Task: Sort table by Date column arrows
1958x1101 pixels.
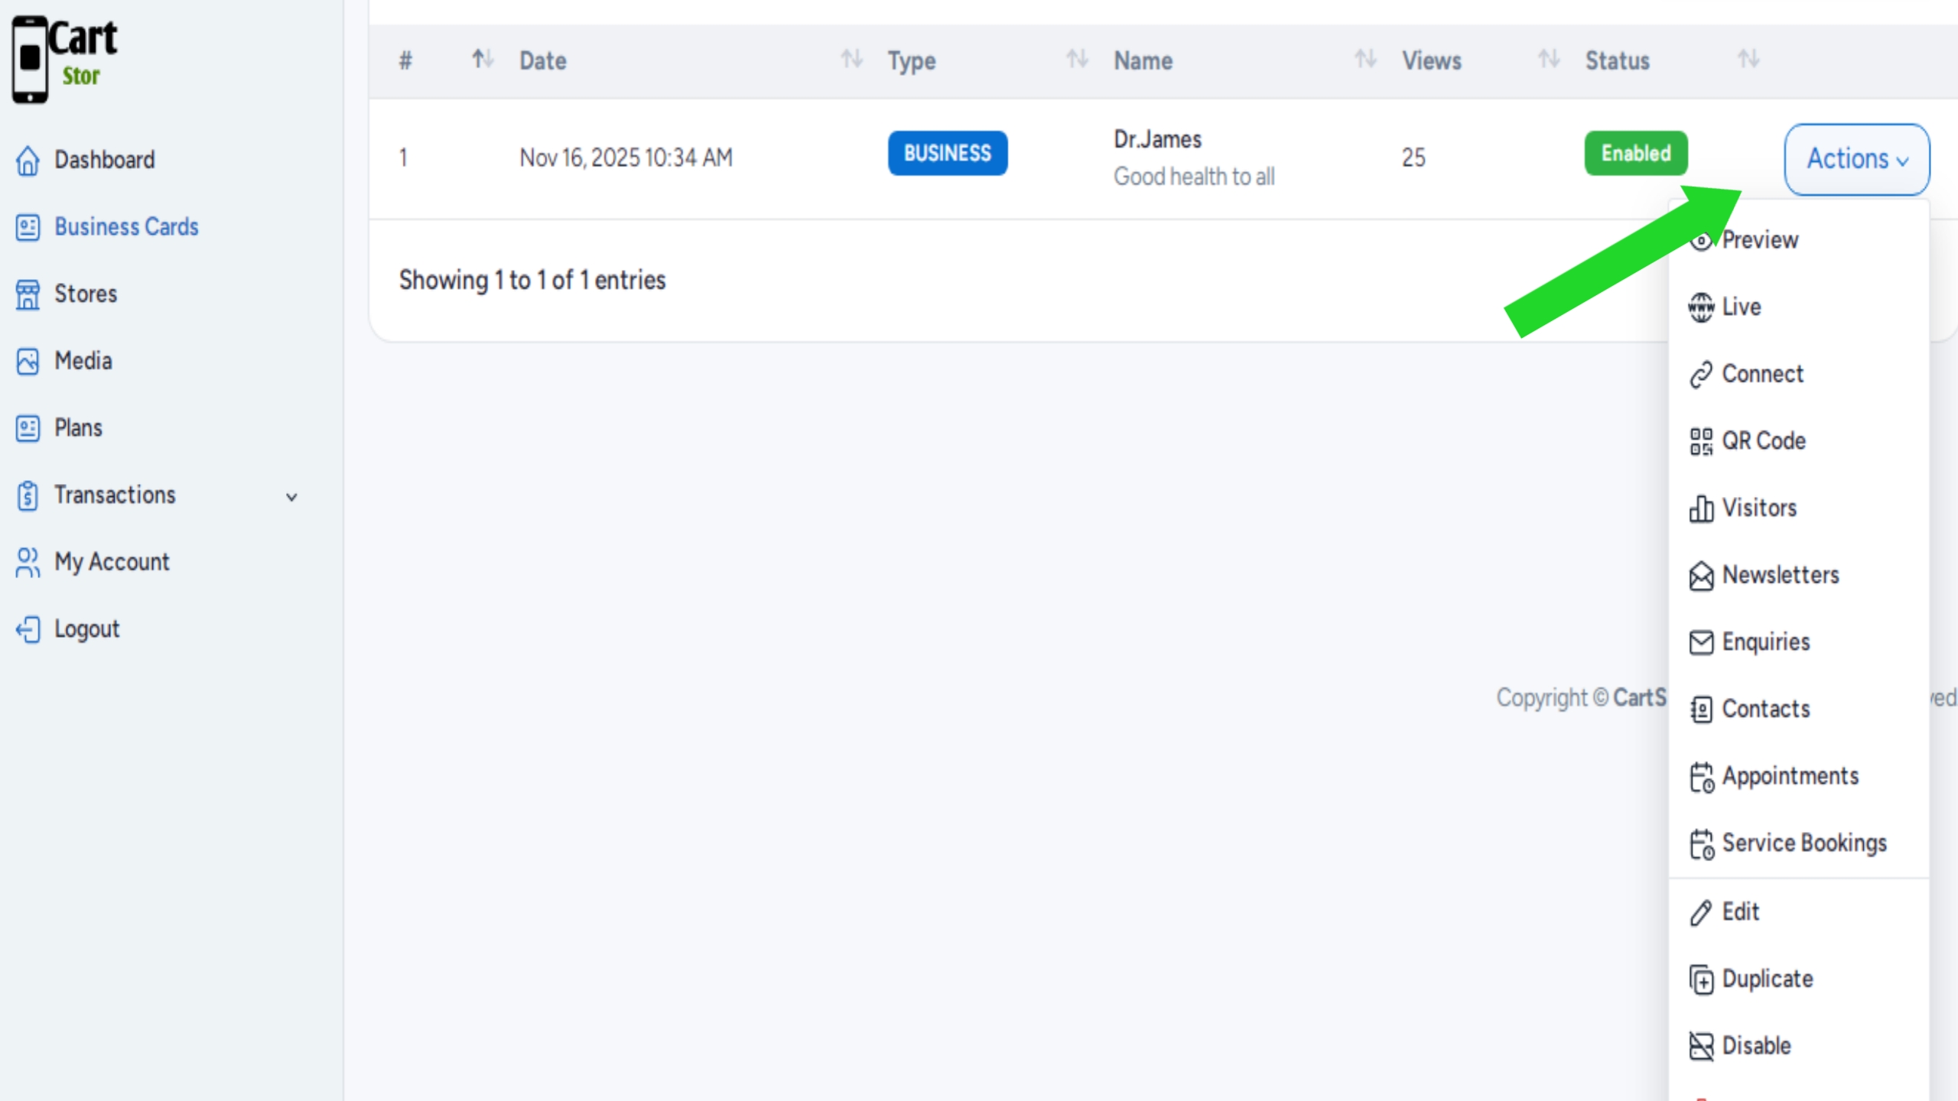Action: tap(851, 59)
